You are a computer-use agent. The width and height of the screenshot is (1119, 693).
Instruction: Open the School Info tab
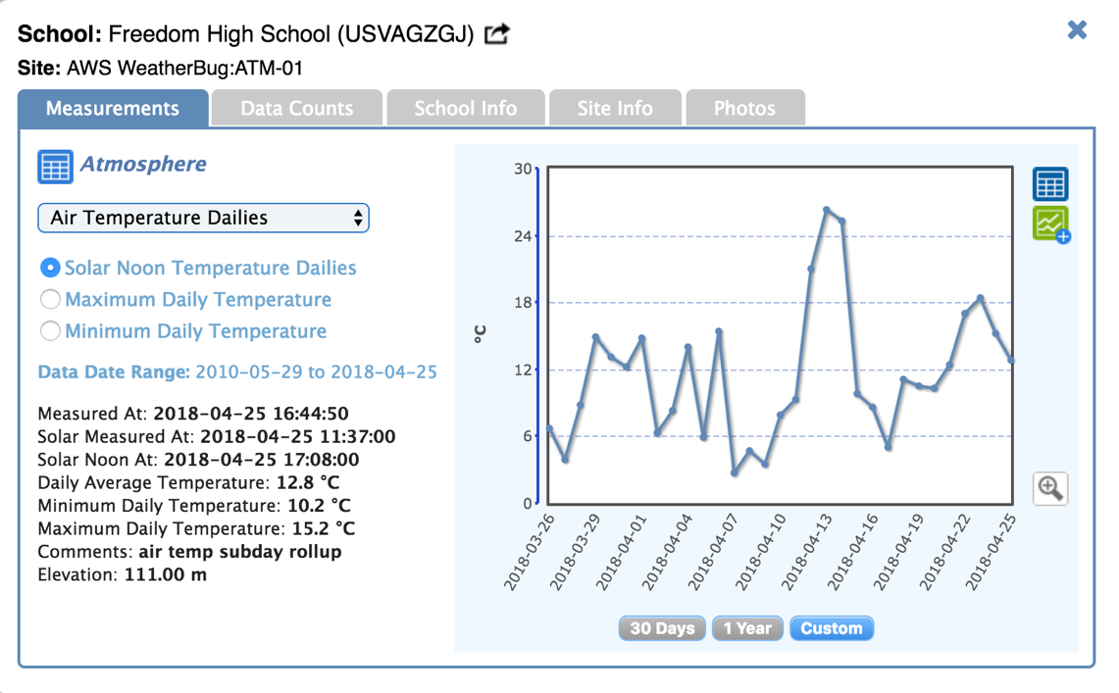pyautogui.click(x=465, y=108)
